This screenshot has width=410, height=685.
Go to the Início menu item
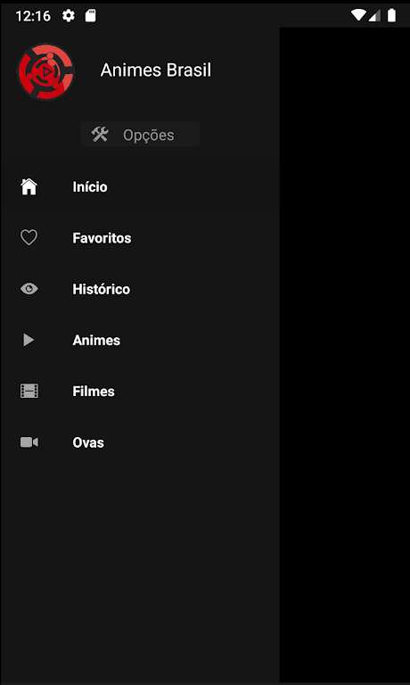[x=140, y=186]
